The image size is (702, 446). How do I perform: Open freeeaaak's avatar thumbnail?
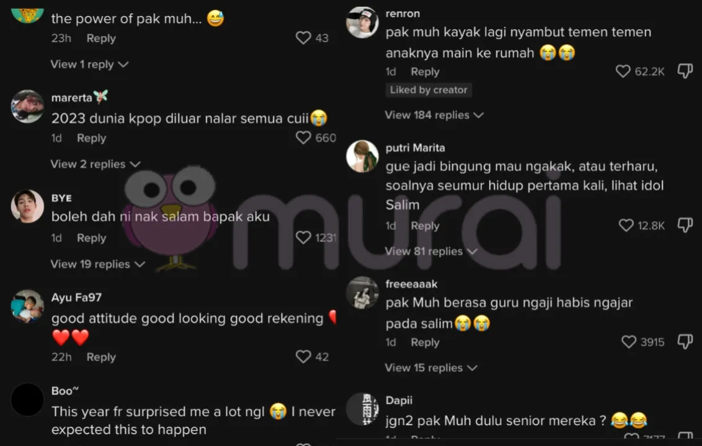(362, 293)
